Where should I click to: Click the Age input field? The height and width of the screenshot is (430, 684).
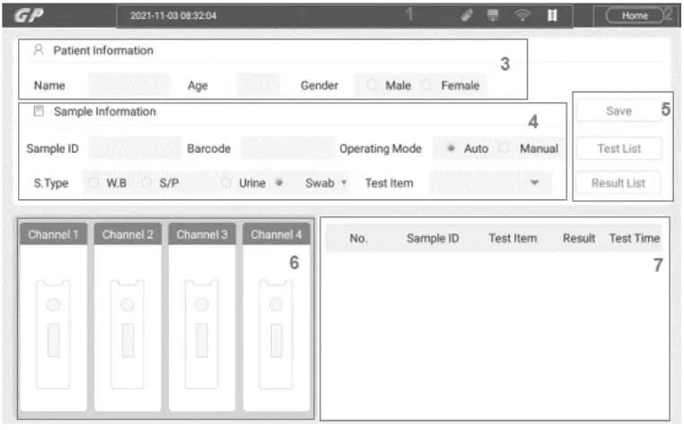pos(258,85)
